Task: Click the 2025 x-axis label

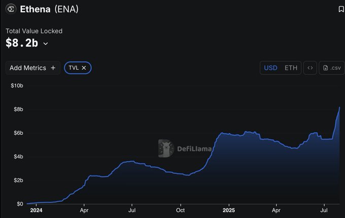Action: point(229,210)
